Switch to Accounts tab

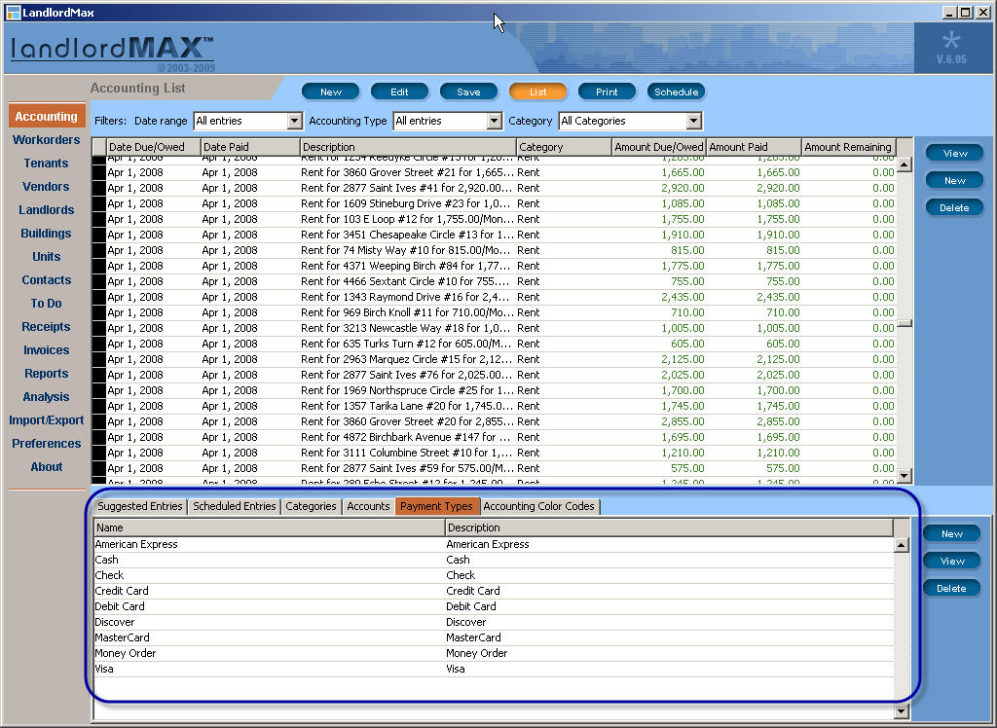368,506
